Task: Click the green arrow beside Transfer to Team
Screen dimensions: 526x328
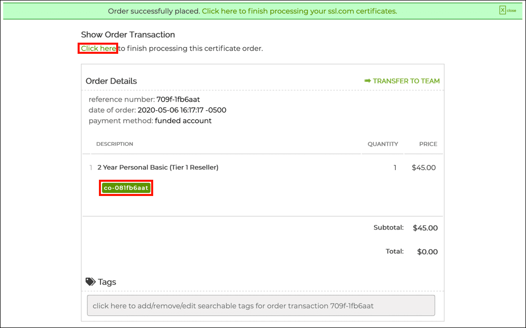Action: (x=368, y=81)
